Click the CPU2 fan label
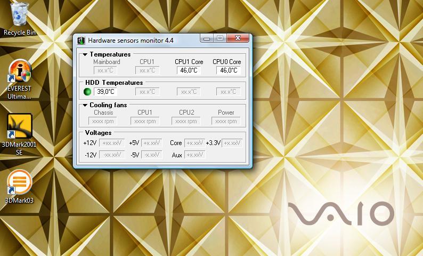The height and width of the screenshot is (256, 423). click(186, 113)
